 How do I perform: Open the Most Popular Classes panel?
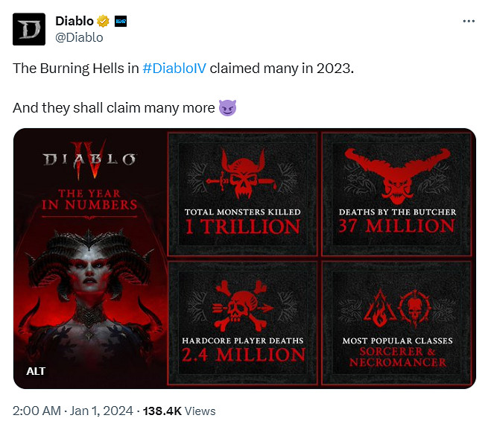pos(397,325)
